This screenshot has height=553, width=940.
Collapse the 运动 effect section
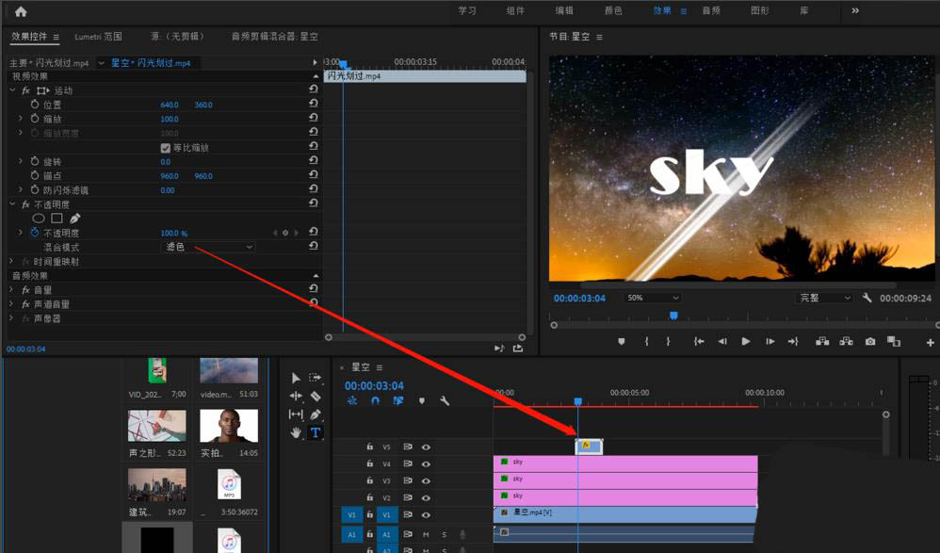pos(13,90)
